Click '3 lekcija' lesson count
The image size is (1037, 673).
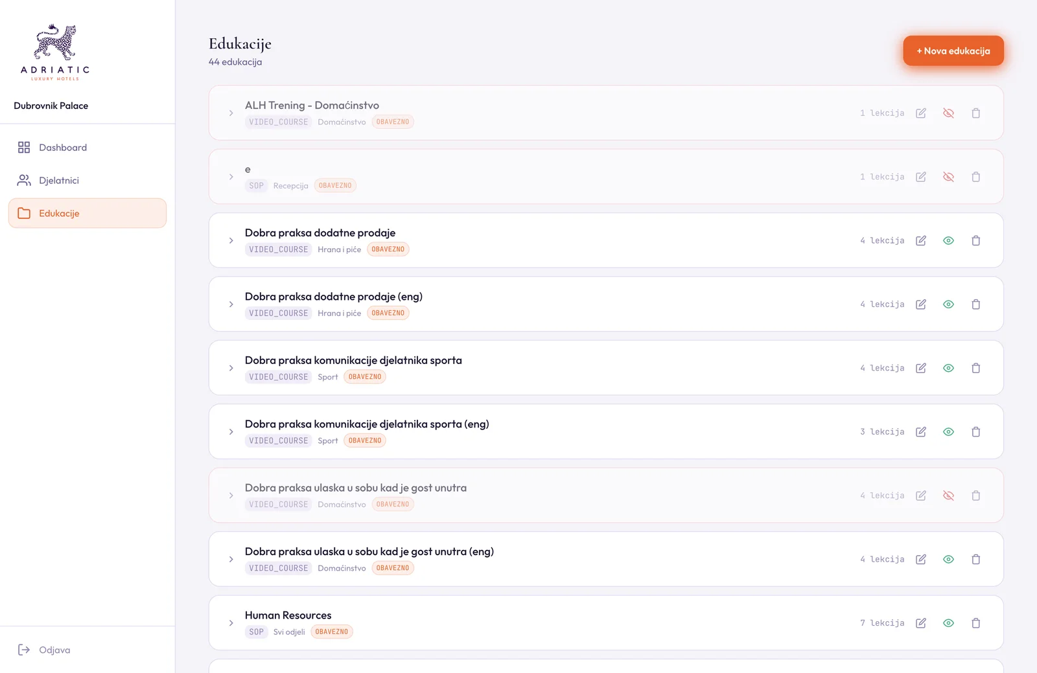(882, 432)
